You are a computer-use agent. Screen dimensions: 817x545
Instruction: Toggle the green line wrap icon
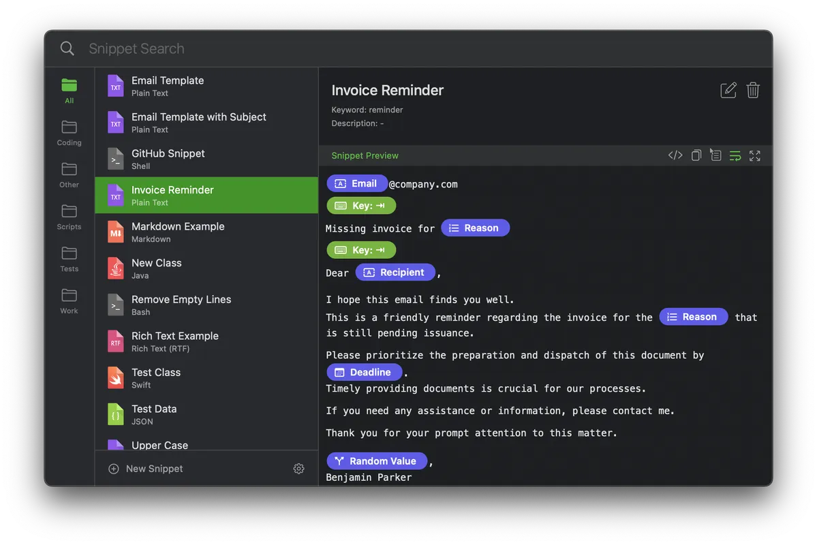click(735, 155)
